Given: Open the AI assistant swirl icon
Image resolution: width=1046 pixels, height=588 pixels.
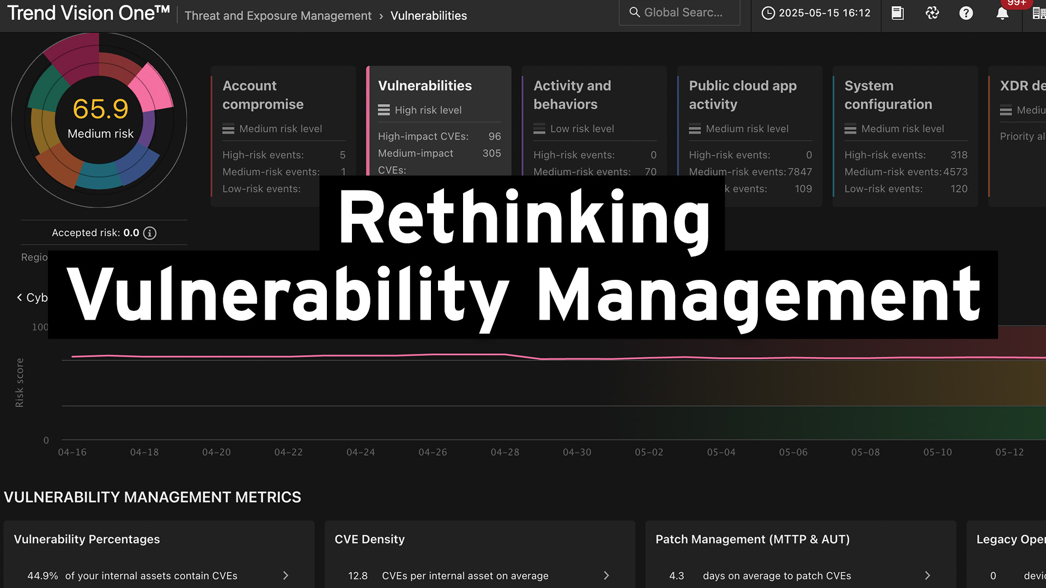Looking at the screenshot, I should pos(932,13).
